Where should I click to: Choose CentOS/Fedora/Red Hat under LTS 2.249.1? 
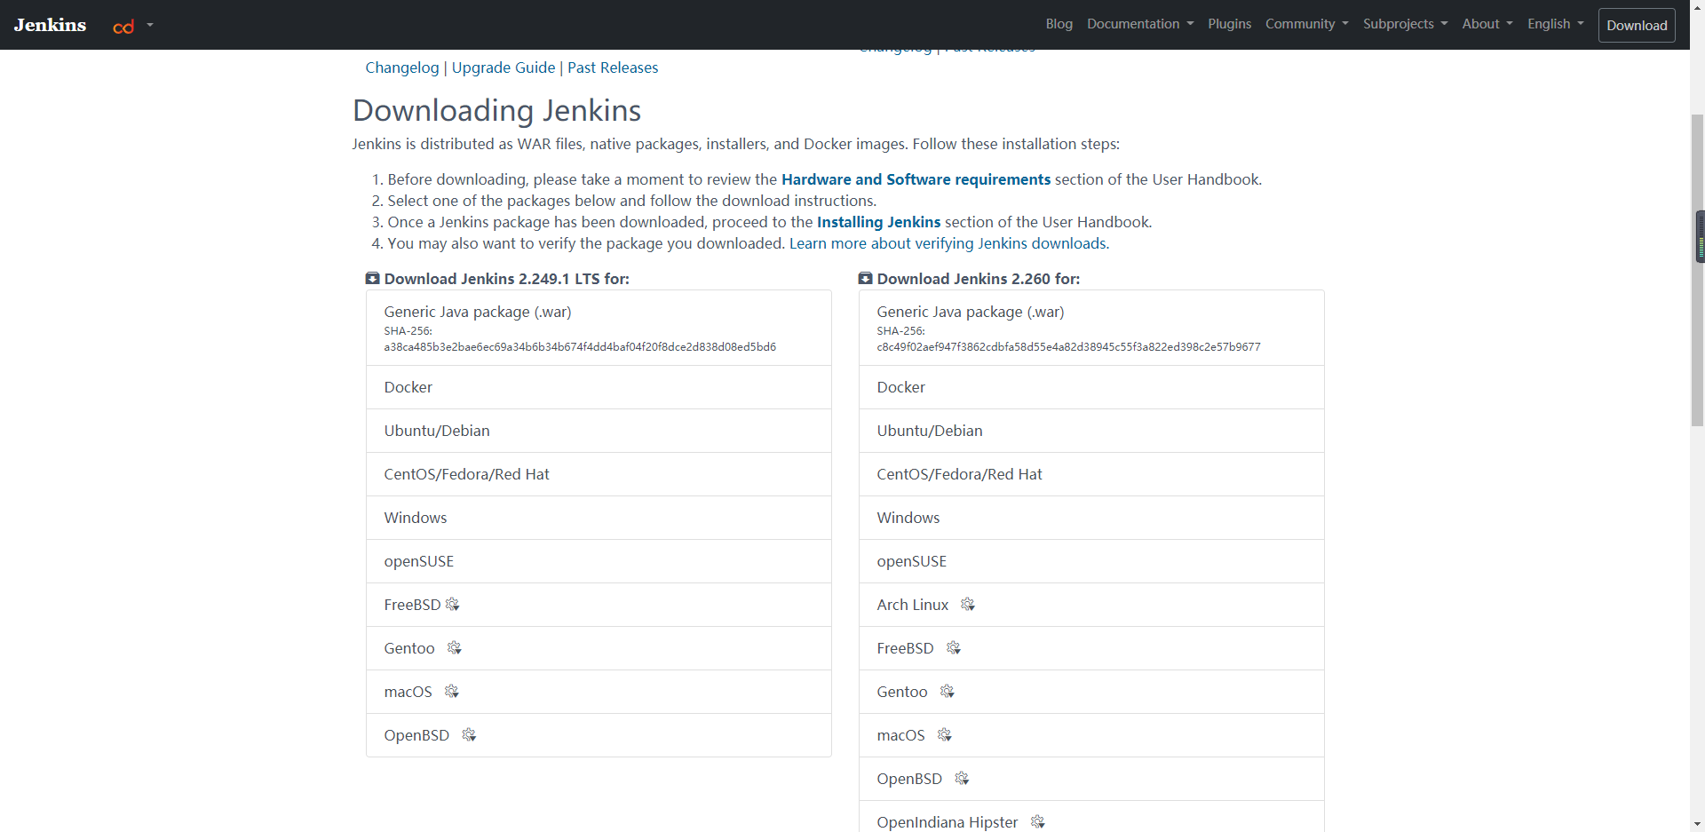tap(599, 474)
